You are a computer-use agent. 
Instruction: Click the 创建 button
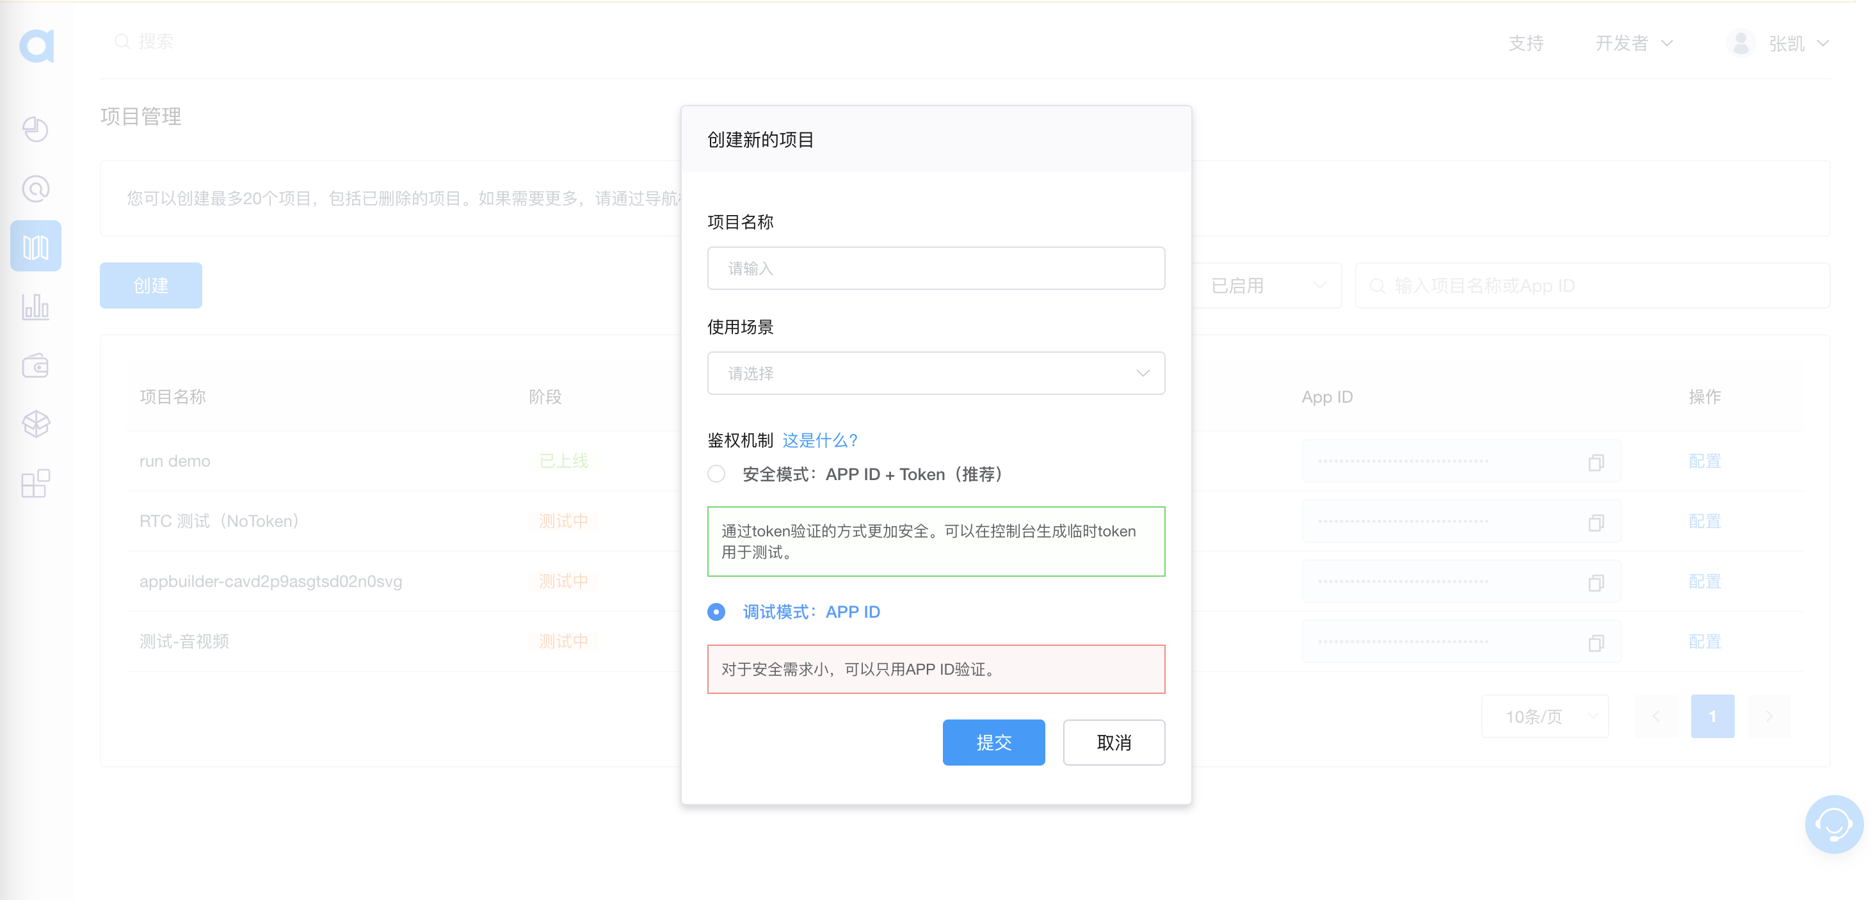(150, 285)
